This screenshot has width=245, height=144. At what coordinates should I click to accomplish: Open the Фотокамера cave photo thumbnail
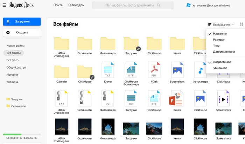(108, 127)
